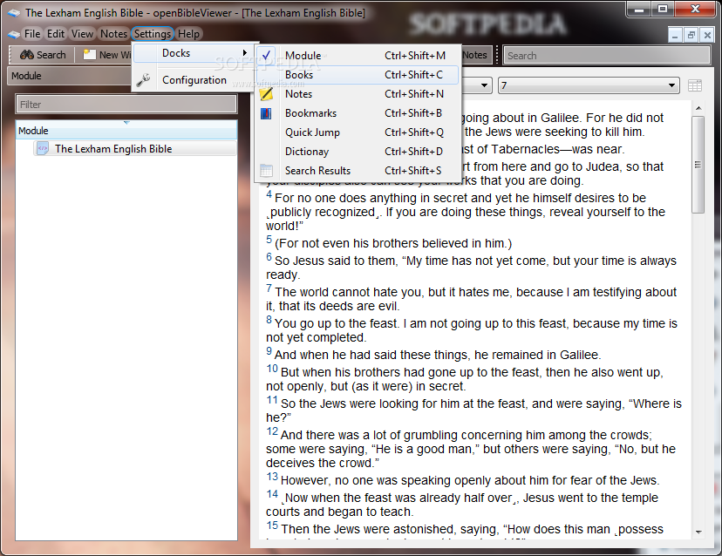Viewport: 722px width, 556px height.
Task: Click the document icon in menu bar
Action: [14, 34]
